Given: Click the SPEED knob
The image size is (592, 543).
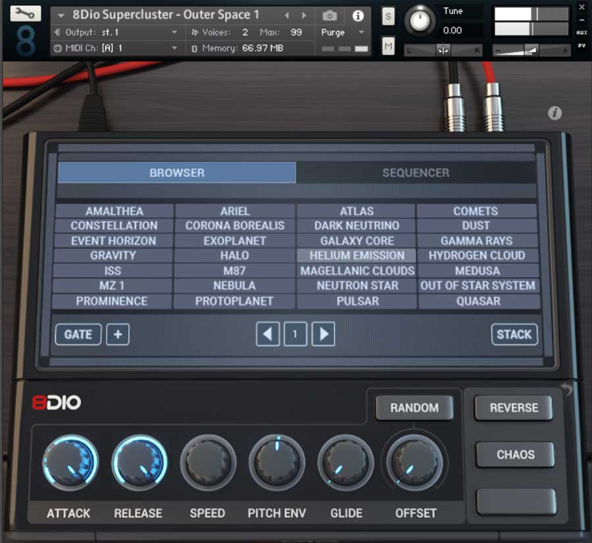Looking at the screenshot, I should 208,463.
